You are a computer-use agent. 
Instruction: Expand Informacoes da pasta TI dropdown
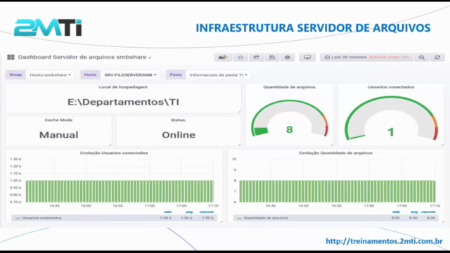pos(218,75)
